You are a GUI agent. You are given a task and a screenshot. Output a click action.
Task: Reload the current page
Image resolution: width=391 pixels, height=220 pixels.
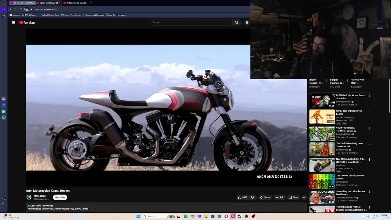click(20, 9)
